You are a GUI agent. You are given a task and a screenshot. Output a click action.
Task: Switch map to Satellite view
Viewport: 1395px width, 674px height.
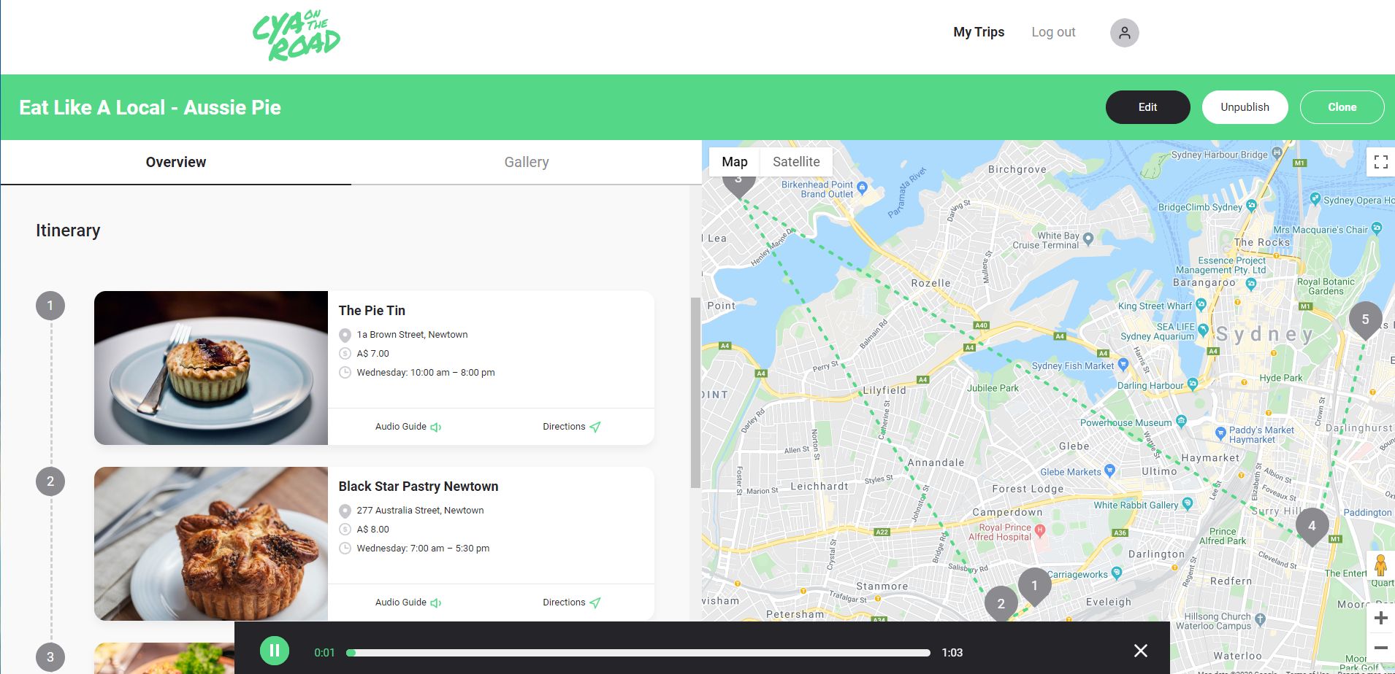[x=796, y=162]
